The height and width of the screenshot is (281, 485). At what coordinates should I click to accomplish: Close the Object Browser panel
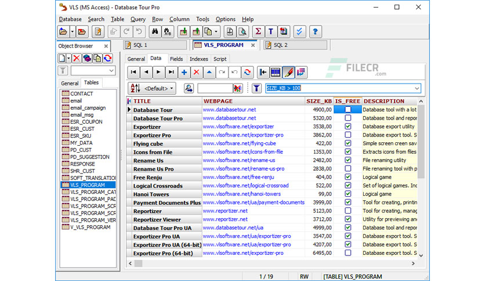106,46
